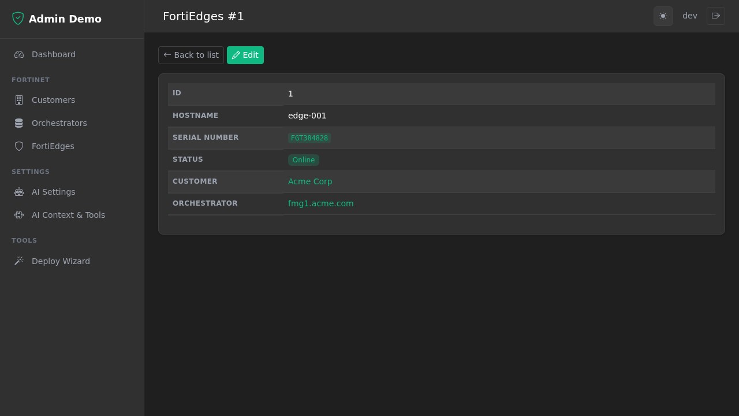This screenshot has height=416, width=739.
Task: Click the Admin Demo title text
Action: pyautogui.click(x=65, y=19)
